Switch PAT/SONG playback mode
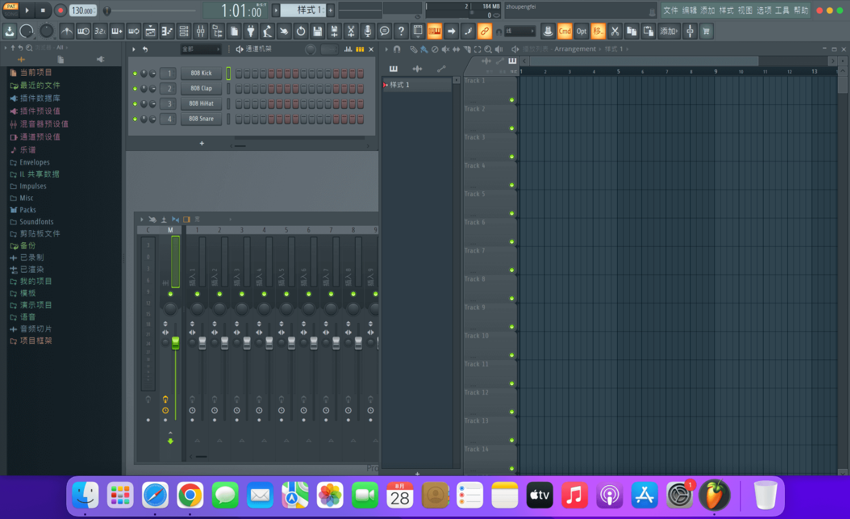The height and width of the screenshot is (519, 850). coord(11,10)
